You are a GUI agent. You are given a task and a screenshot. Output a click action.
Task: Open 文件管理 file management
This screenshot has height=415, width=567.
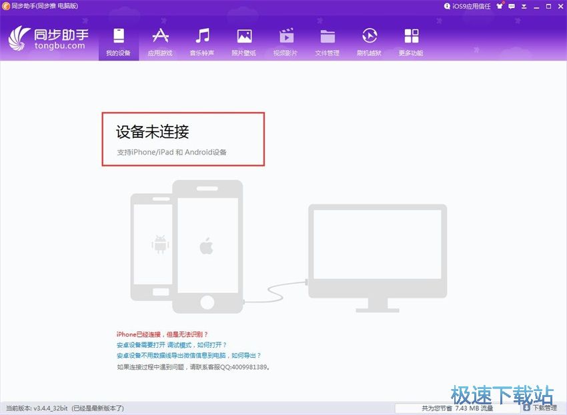click(x=328, y=42)
